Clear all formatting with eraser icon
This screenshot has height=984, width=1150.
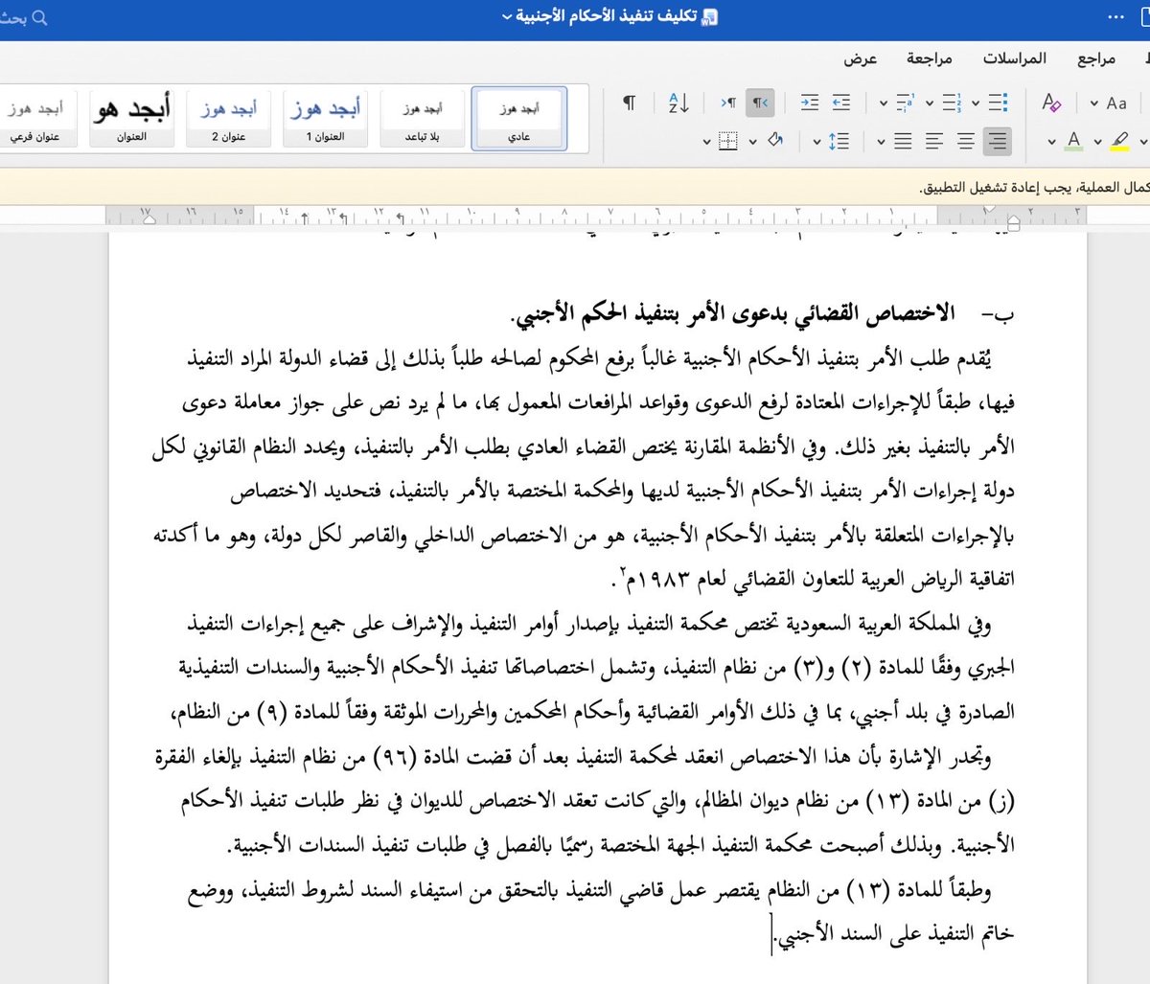pyautogui.click(x=1051, y=103)
